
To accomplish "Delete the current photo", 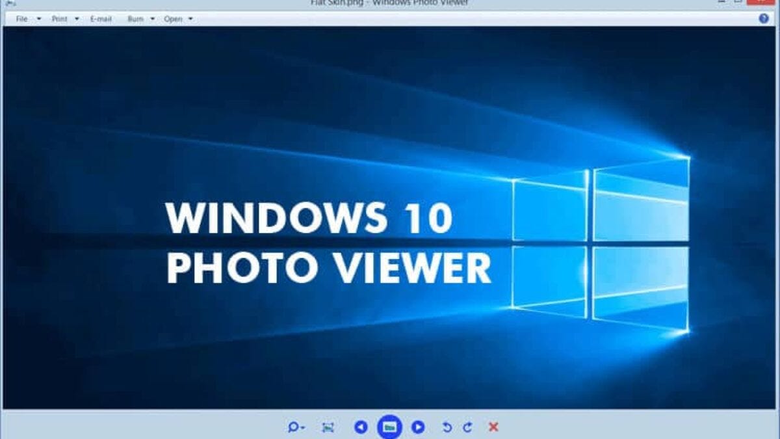I will 494,427.
